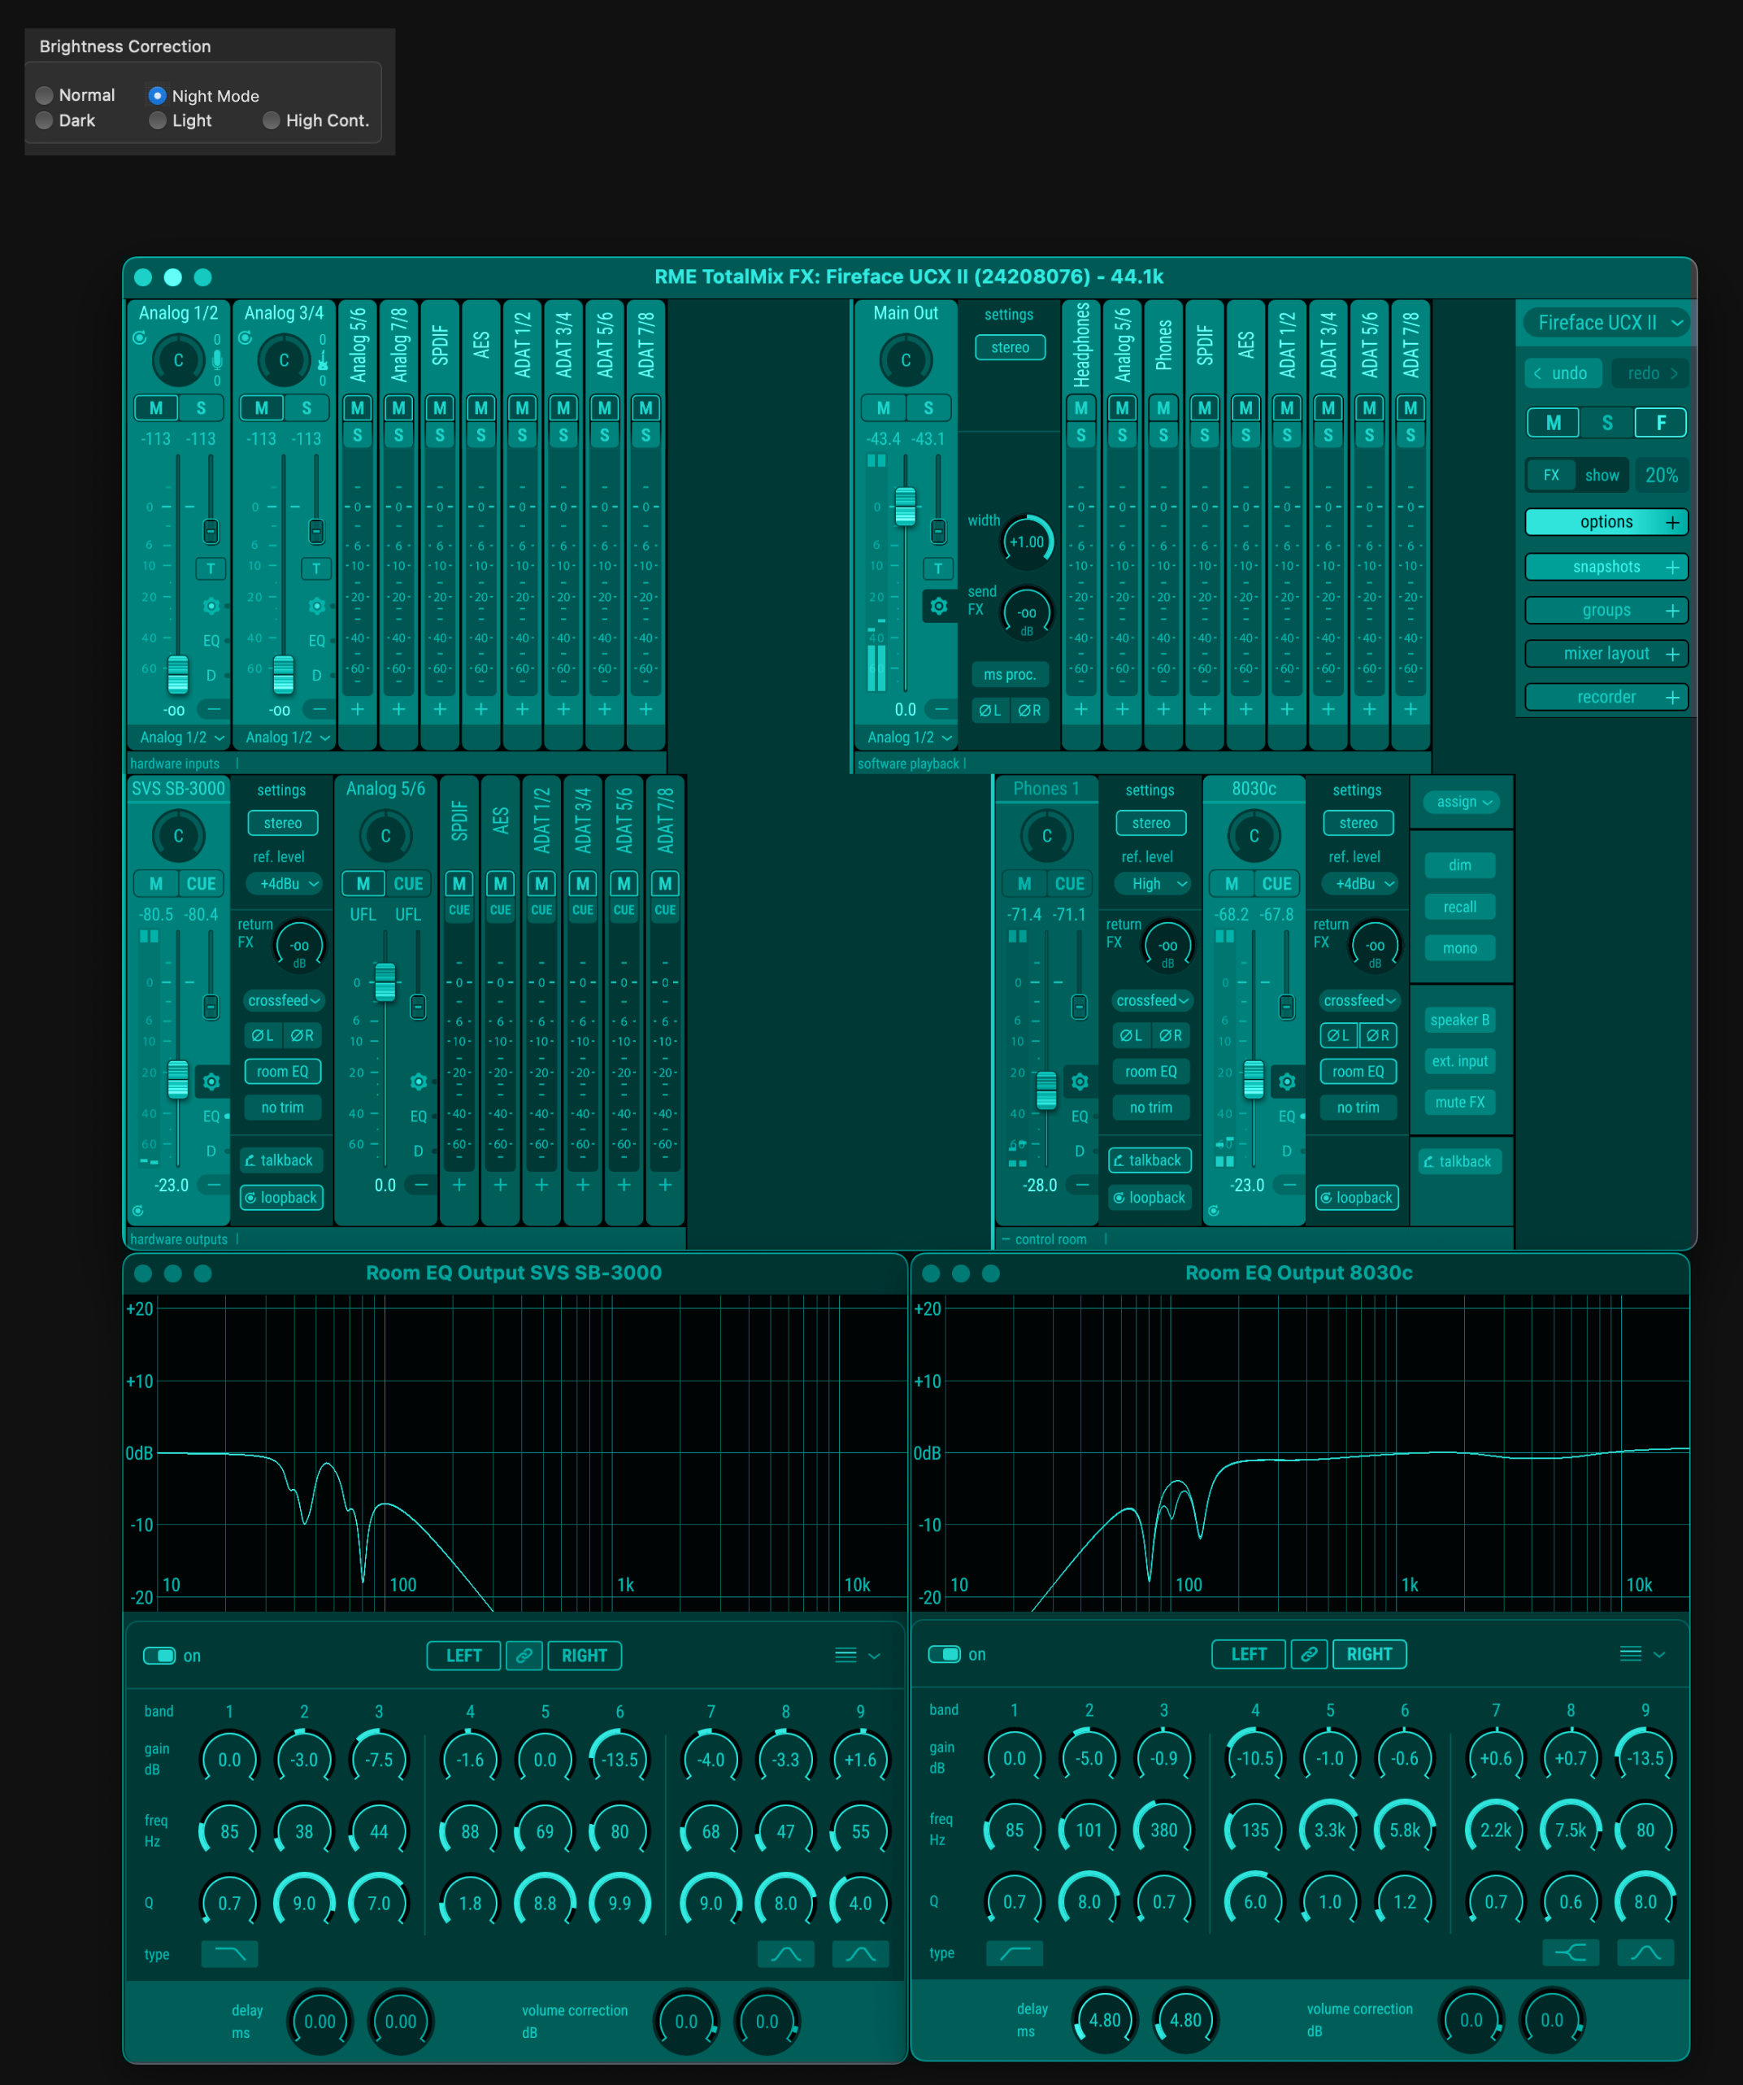Expand the snapshots panel
This screenshot has width=1743, height=2085.
(x=1606, y=567)
